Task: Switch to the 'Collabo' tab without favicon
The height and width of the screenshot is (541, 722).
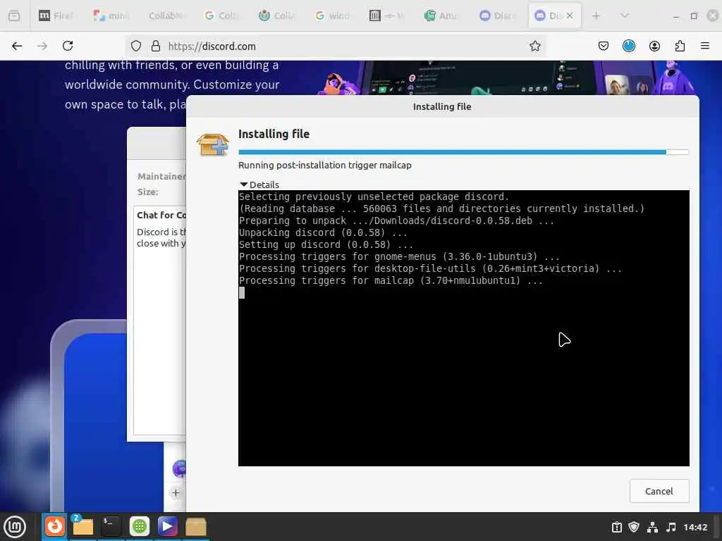Action: (166, 15)
